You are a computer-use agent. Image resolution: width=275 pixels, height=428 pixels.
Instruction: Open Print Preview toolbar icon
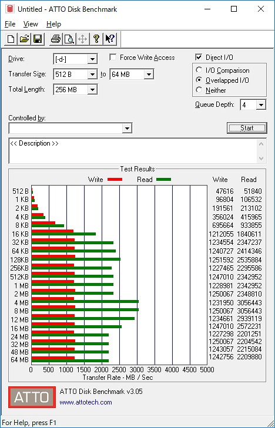pos(69,39)
